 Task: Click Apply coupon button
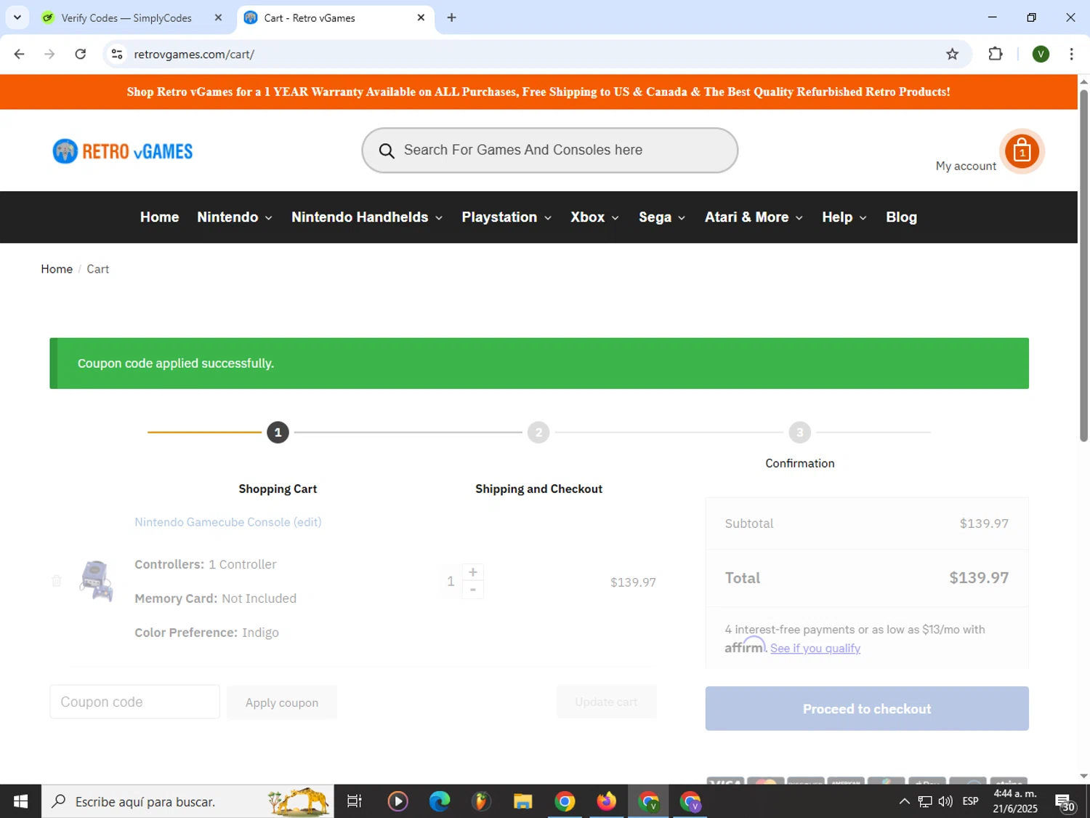[x=282, y=702]
